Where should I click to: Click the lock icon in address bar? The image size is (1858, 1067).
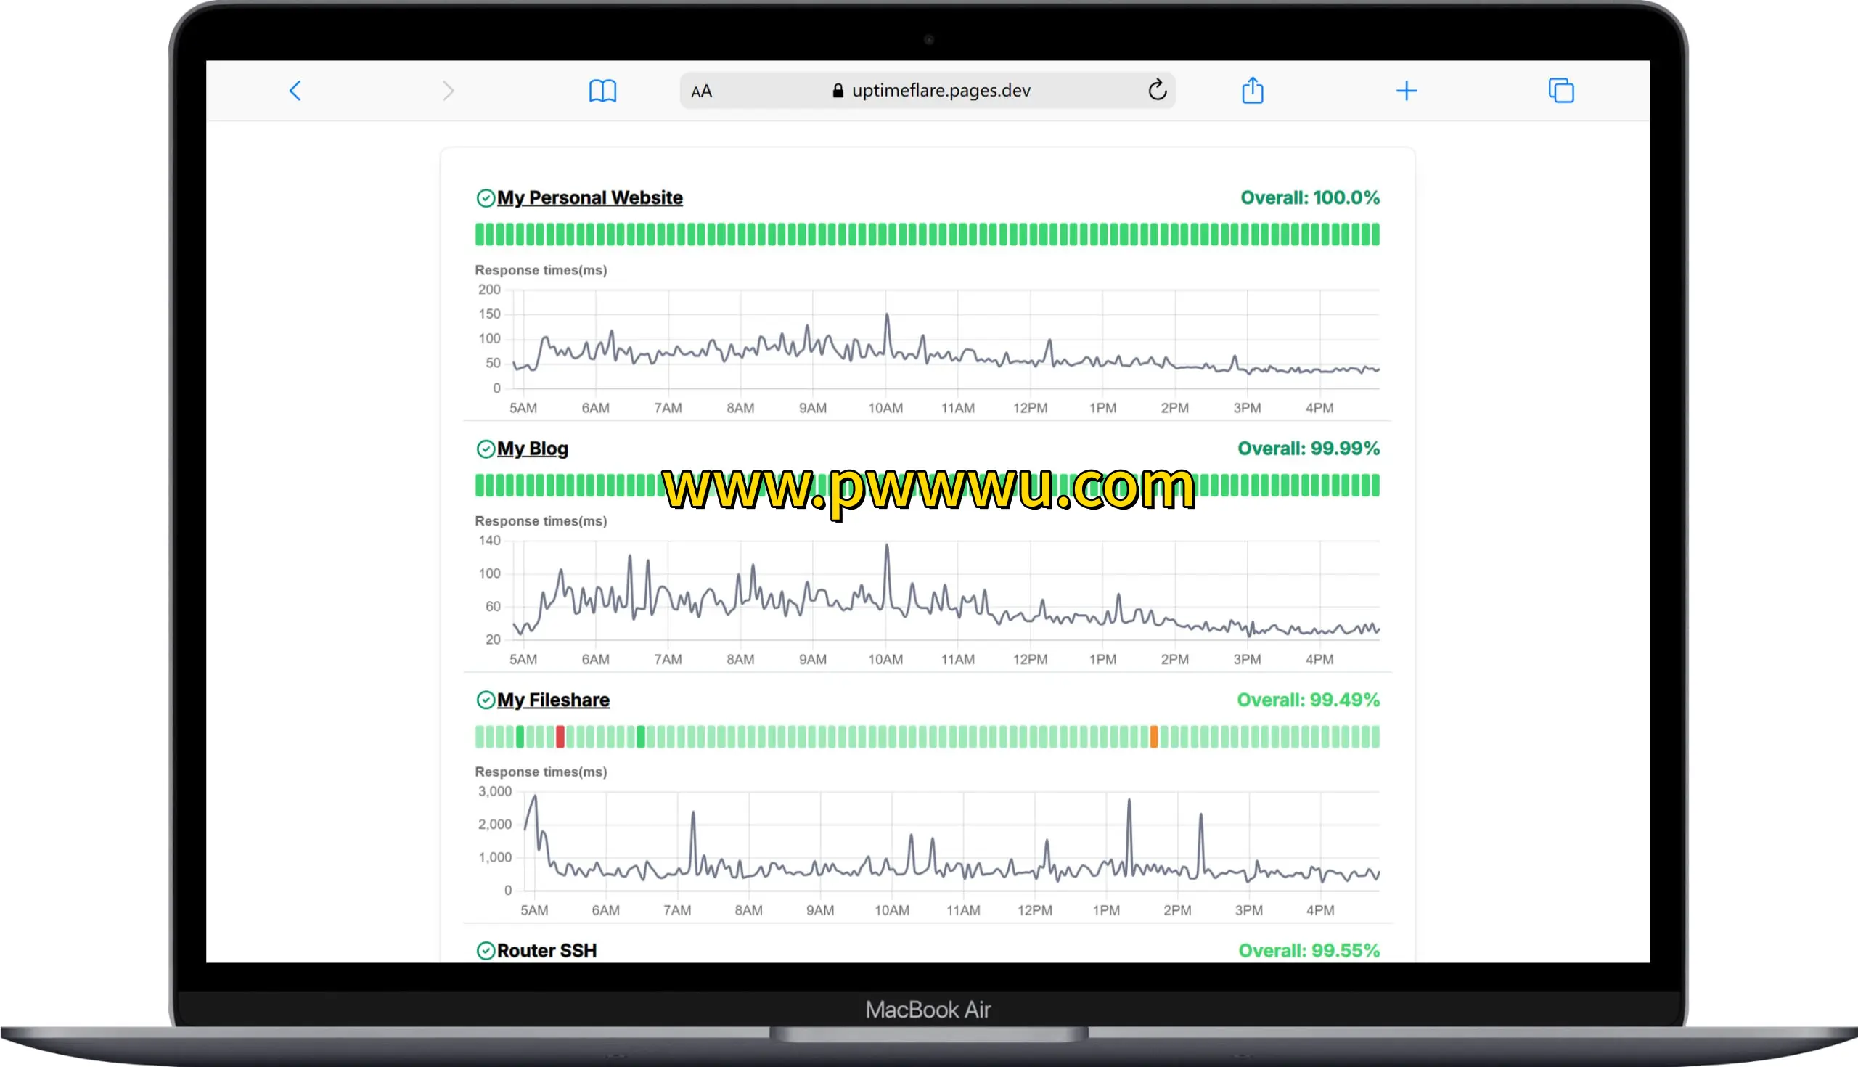(838, 91)
